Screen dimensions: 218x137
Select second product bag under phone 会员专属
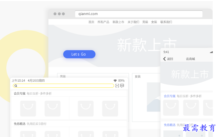coord(191,108)
